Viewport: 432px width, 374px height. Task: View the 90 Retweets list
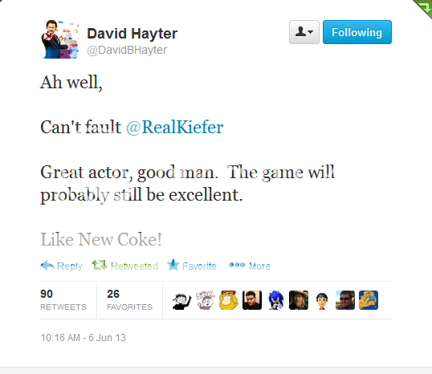pyautogui.click(x=63, y=299)
